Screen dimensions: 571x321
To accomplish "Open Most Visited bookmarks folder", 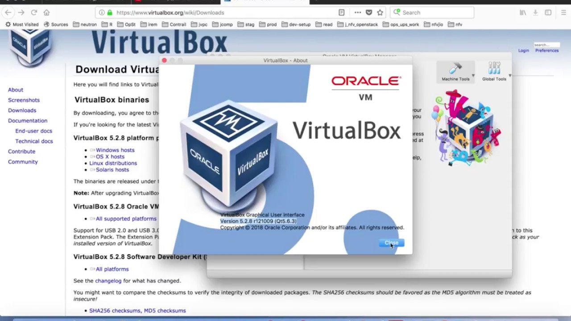I will point(22,25).
